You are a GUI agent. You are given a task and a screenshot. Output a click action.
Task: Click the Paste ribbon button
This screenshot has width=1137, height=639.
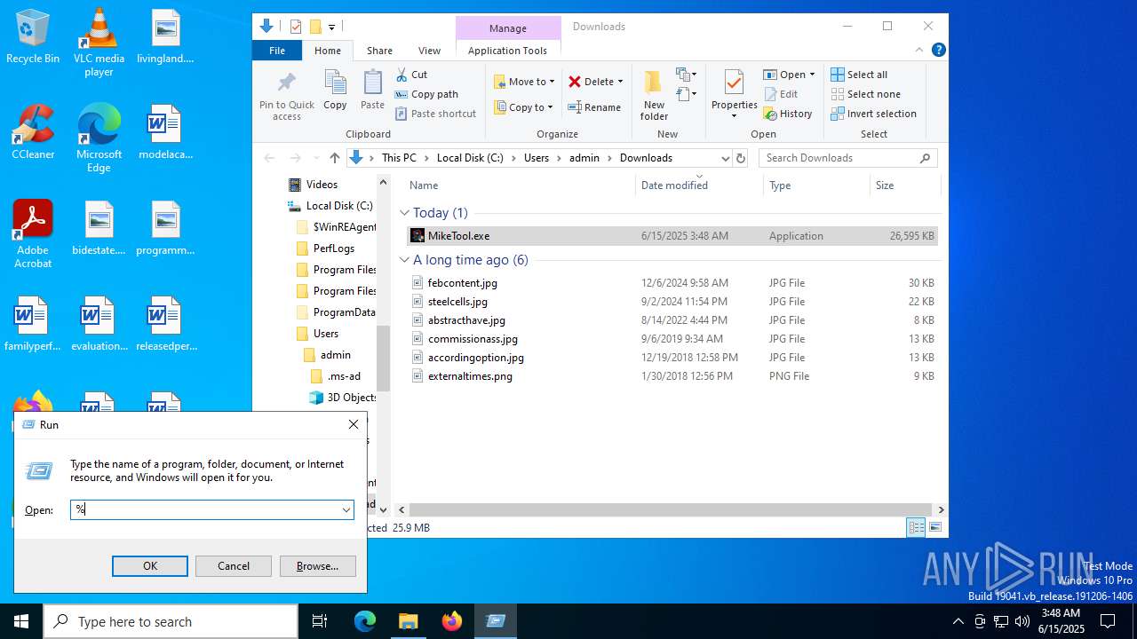point(372,91)
